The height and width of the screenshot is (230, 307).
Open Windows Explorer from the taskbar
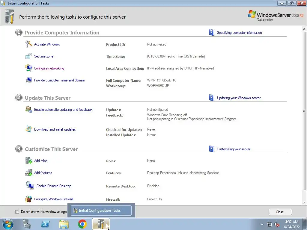click(64, 224)
